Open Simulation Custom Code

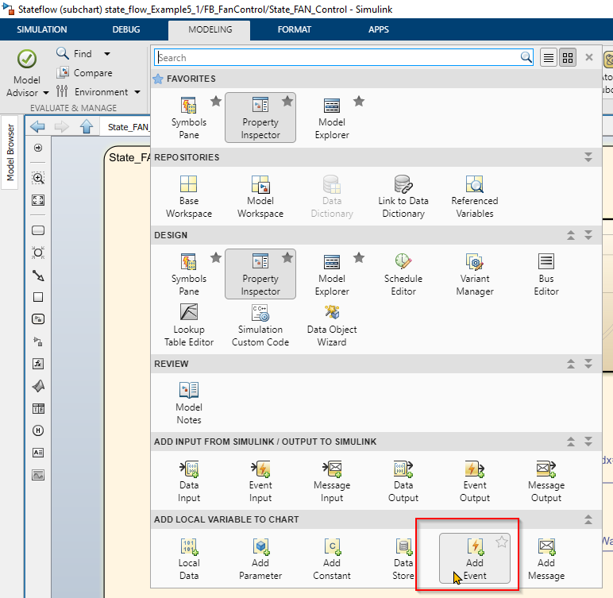[260, 326]
